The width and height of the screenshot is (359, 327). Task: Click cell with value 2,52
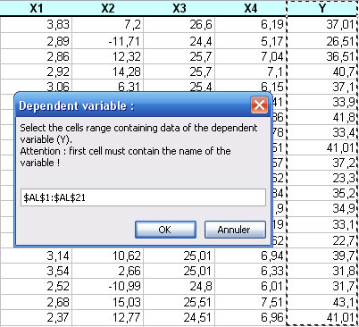pos(36,286)
